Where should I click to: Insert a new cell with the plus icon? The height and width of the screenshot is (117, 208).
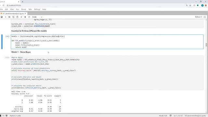[x=6, y=17]
